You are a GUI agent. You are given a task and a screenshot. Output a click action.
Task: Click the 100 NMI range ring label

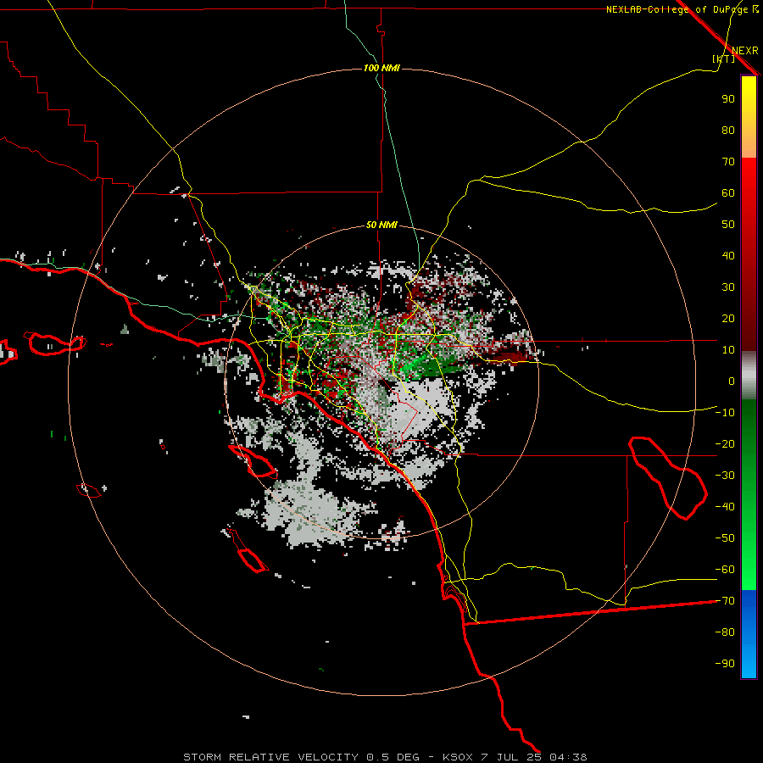click(382, 68)
